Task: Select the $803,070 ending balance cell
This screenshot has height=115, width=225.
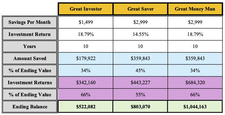Action: [x=140, y=107]
